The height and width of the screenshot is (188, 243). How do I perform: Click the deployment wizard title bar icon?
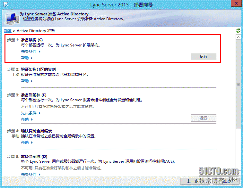[x=6, y=4]
